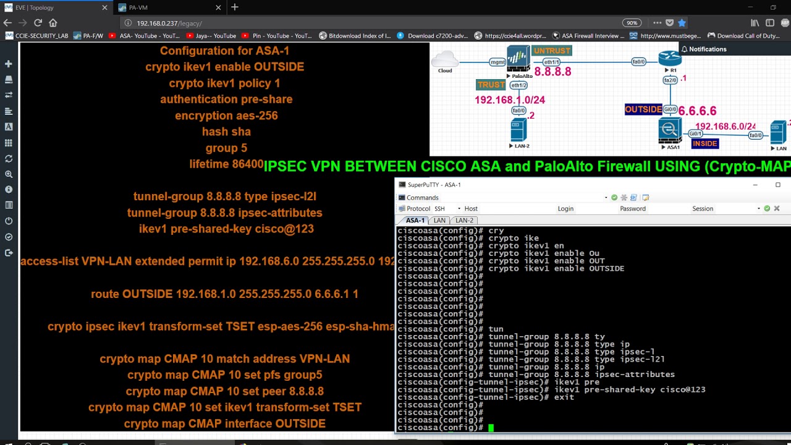Open Configured objects 'A' icon in sidebar
The image size is (791, 445).
point(9,127)
